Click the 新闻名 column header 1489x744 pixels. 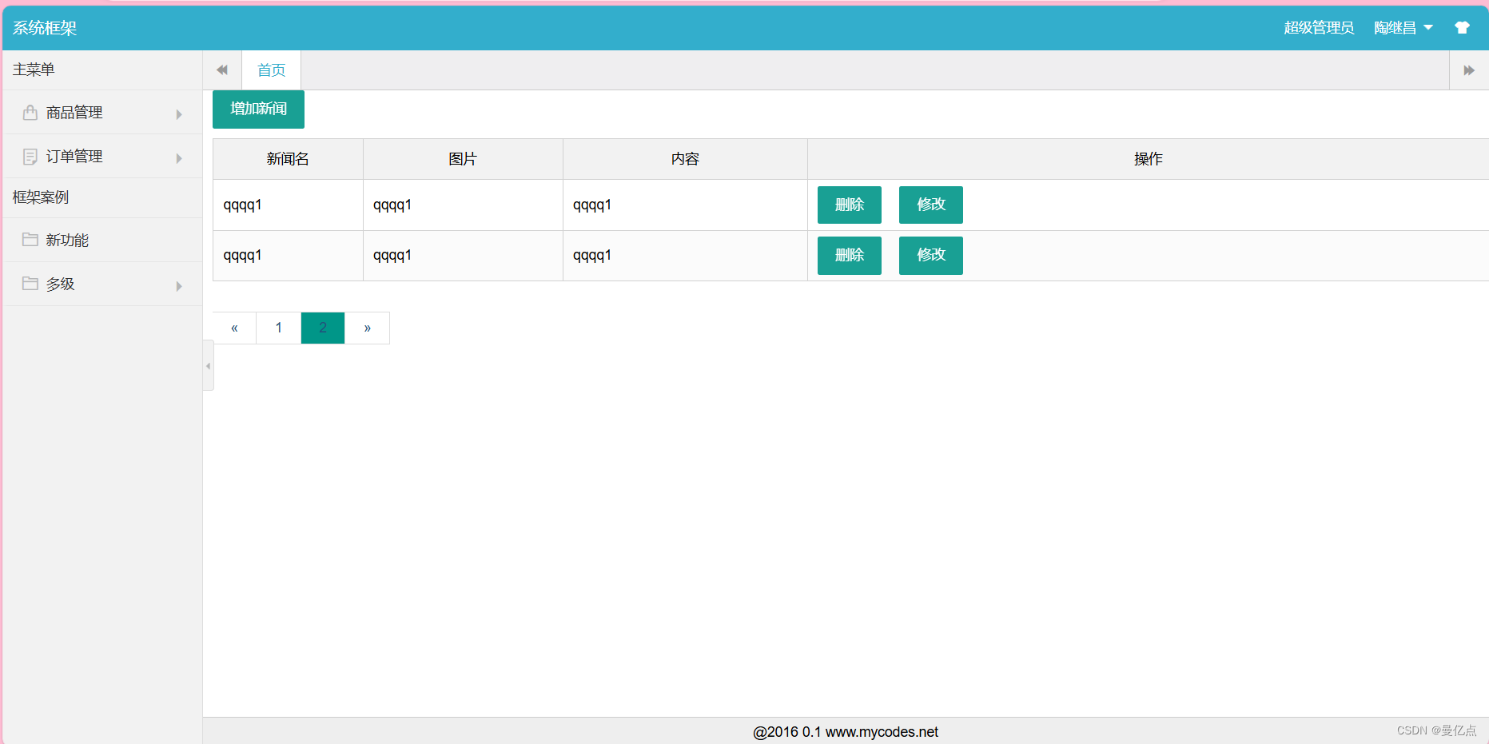pos(288,159)
